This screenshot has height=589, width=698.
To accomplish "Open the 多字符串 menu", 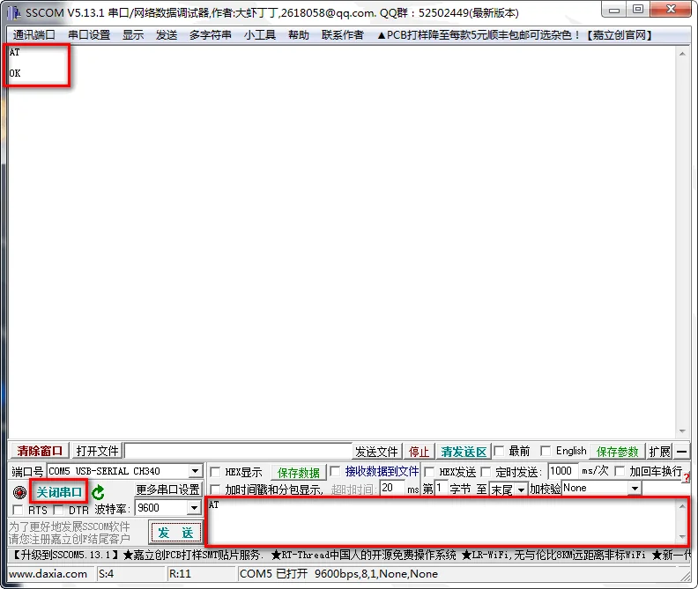I will click(x=210, y=34).
